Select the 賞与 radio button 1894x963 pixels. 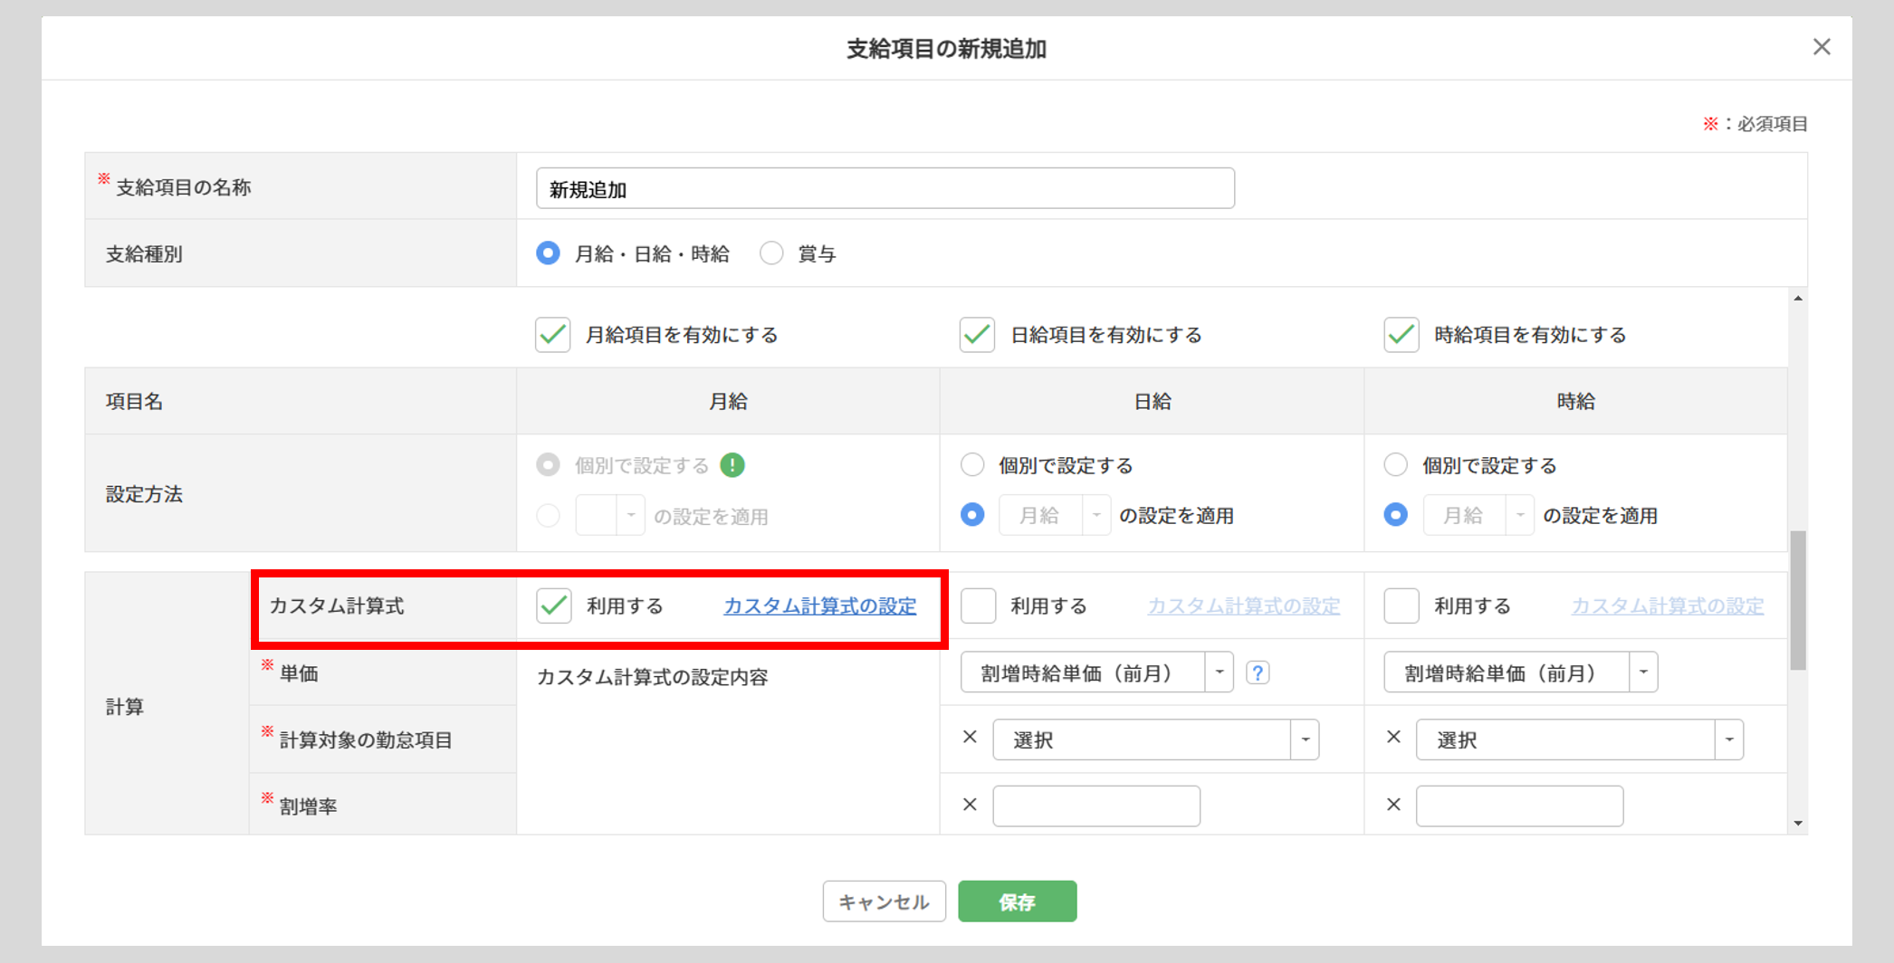tap(771, 253)
